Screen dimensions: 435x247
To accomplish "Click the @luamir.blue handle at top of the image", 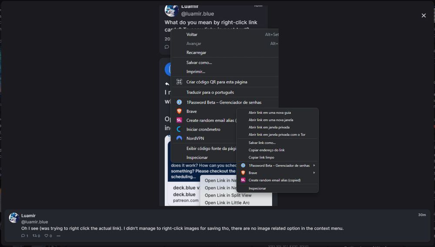I will click(197, 13).
